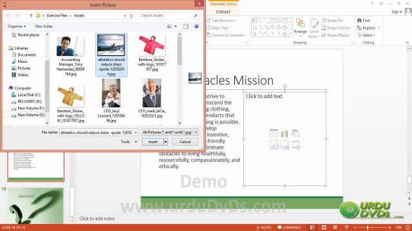
Task: Open the Format tab
Action: click(223, 12)
